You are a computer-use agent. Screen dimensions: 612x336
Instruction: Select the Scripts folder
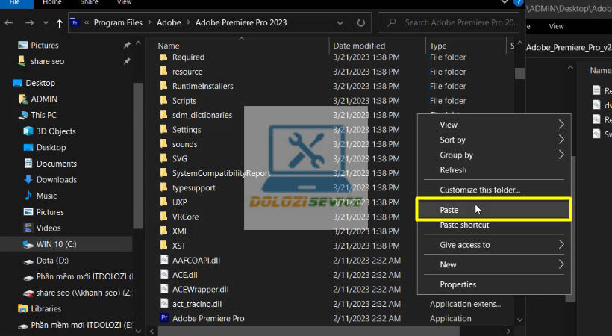pyautogui.click(x=184, y=101)
